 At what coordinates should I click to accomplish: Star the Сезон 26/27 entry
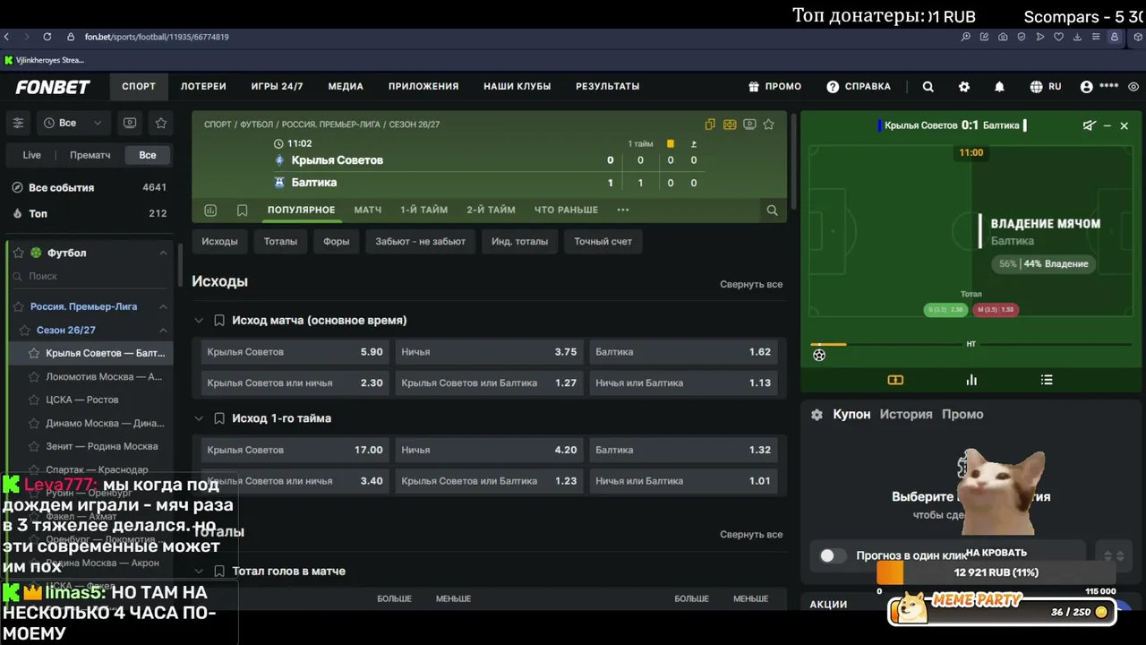pos(24,330)
